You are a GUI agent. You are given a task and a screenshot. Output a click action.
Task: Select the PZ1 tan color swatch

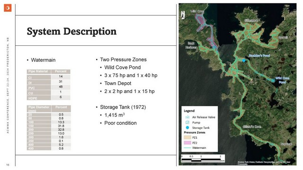(187, 137)
